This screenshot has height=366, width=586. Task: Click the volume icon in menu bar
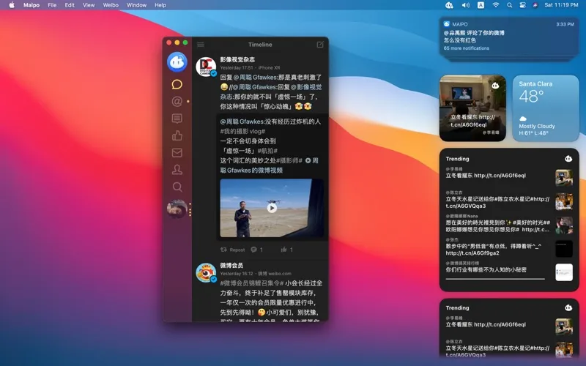[x=465, y=5]
